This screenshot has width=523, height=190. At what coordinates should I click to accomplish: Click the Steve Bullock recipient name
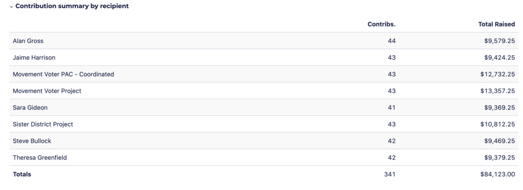pyautogui.click(x=32, y=141)
